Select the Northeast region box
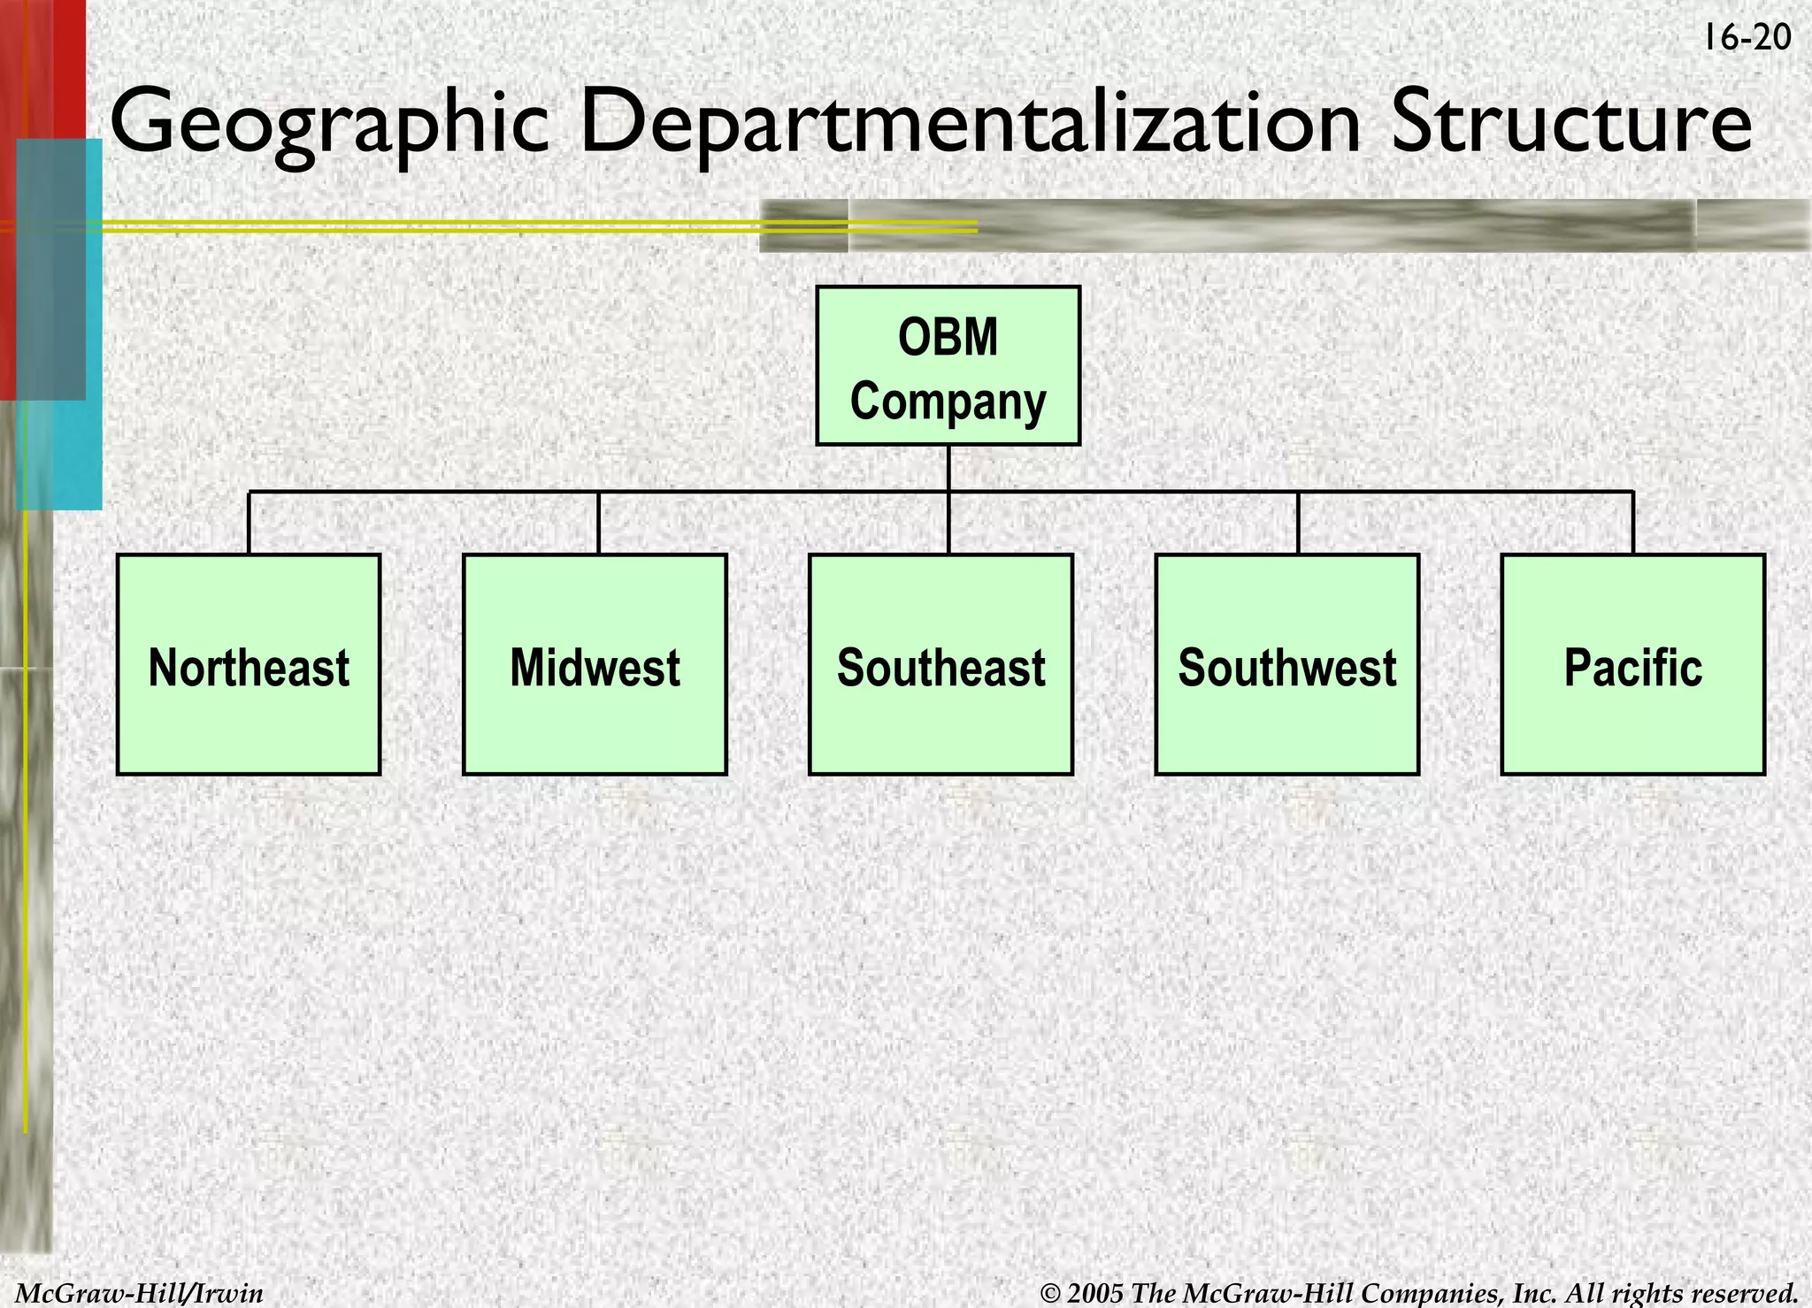Screen dimensions: 1812x1308 tap(249, 664)
